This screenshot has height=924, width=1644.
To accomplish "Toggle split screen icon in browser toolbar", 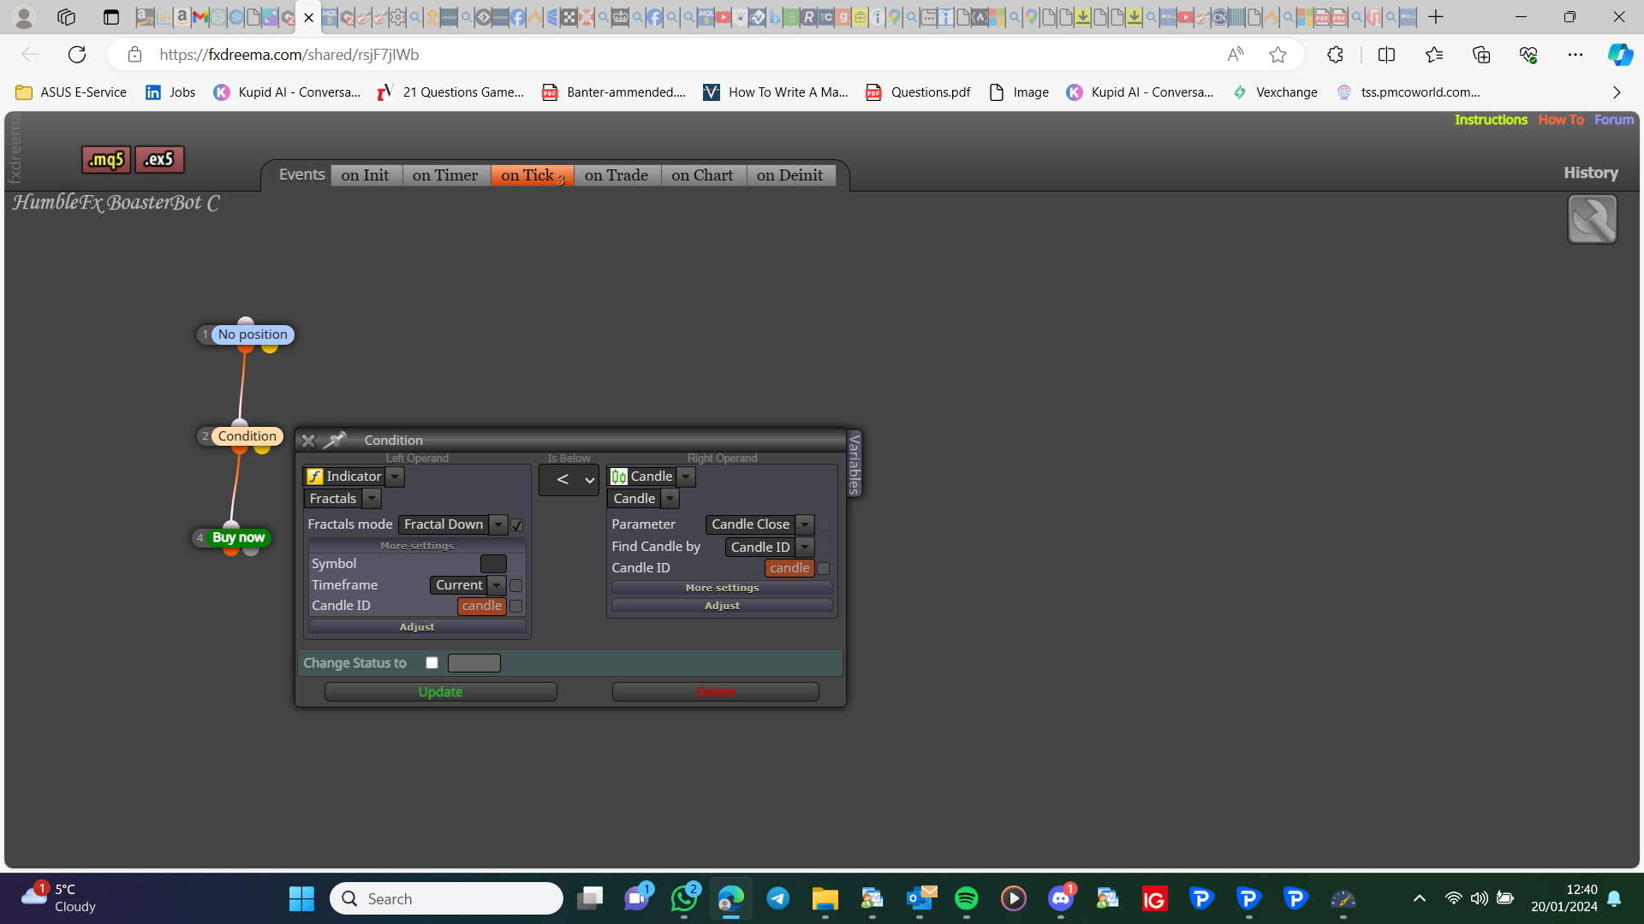I will coord(1386,55).
